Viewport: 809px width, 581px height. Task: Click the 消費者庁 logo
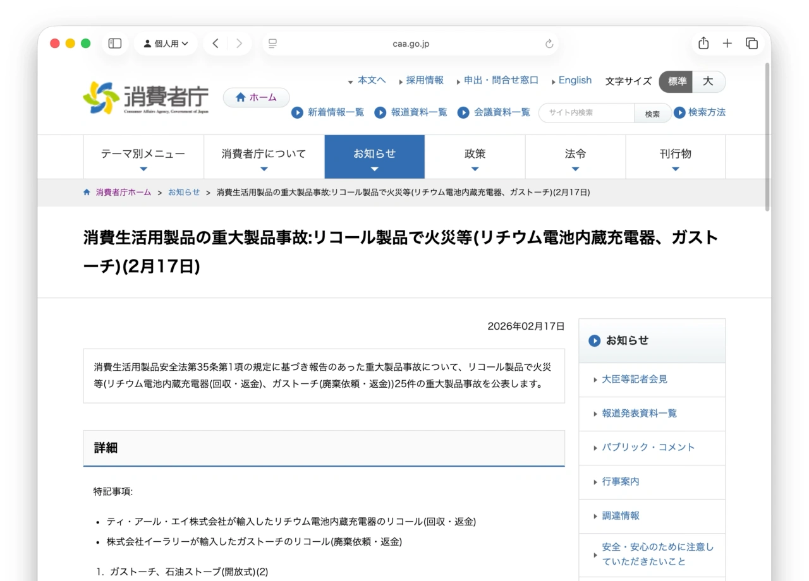pyautogui.click(x=145, y=98)
